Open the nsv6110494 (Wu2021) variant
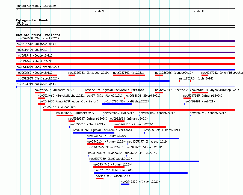This screenshot has height=195, width=243. click(32, 50)
